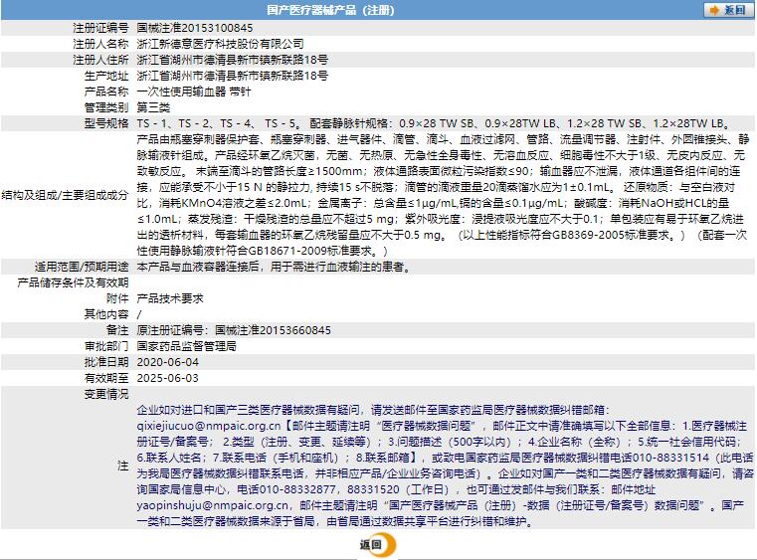757x560 pixels.
Task: Select original registration number 国械注准20153660845
Action: click(x=273, y=330)
